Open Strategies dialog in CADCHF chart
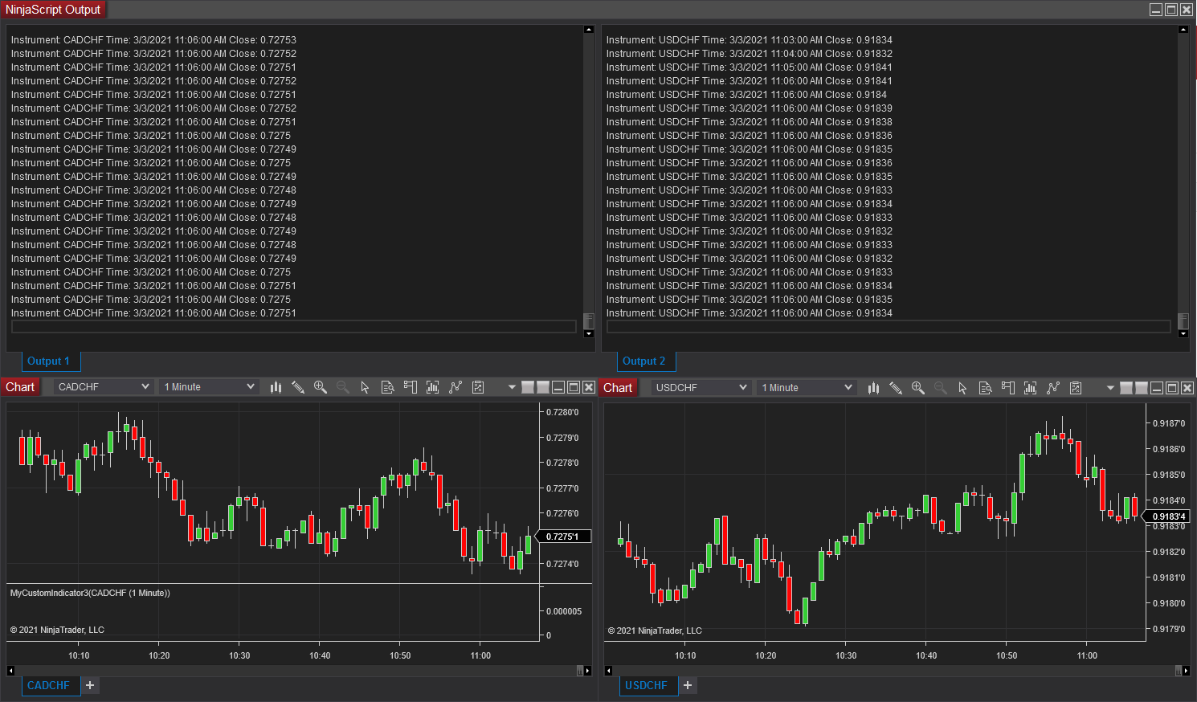1197x702 pixels. [x=456, y=387]
